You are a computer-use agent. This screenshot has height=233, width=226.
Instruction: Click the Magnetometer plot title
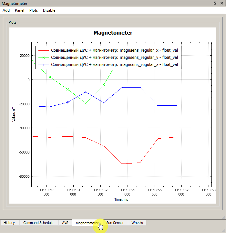[113, 33]
